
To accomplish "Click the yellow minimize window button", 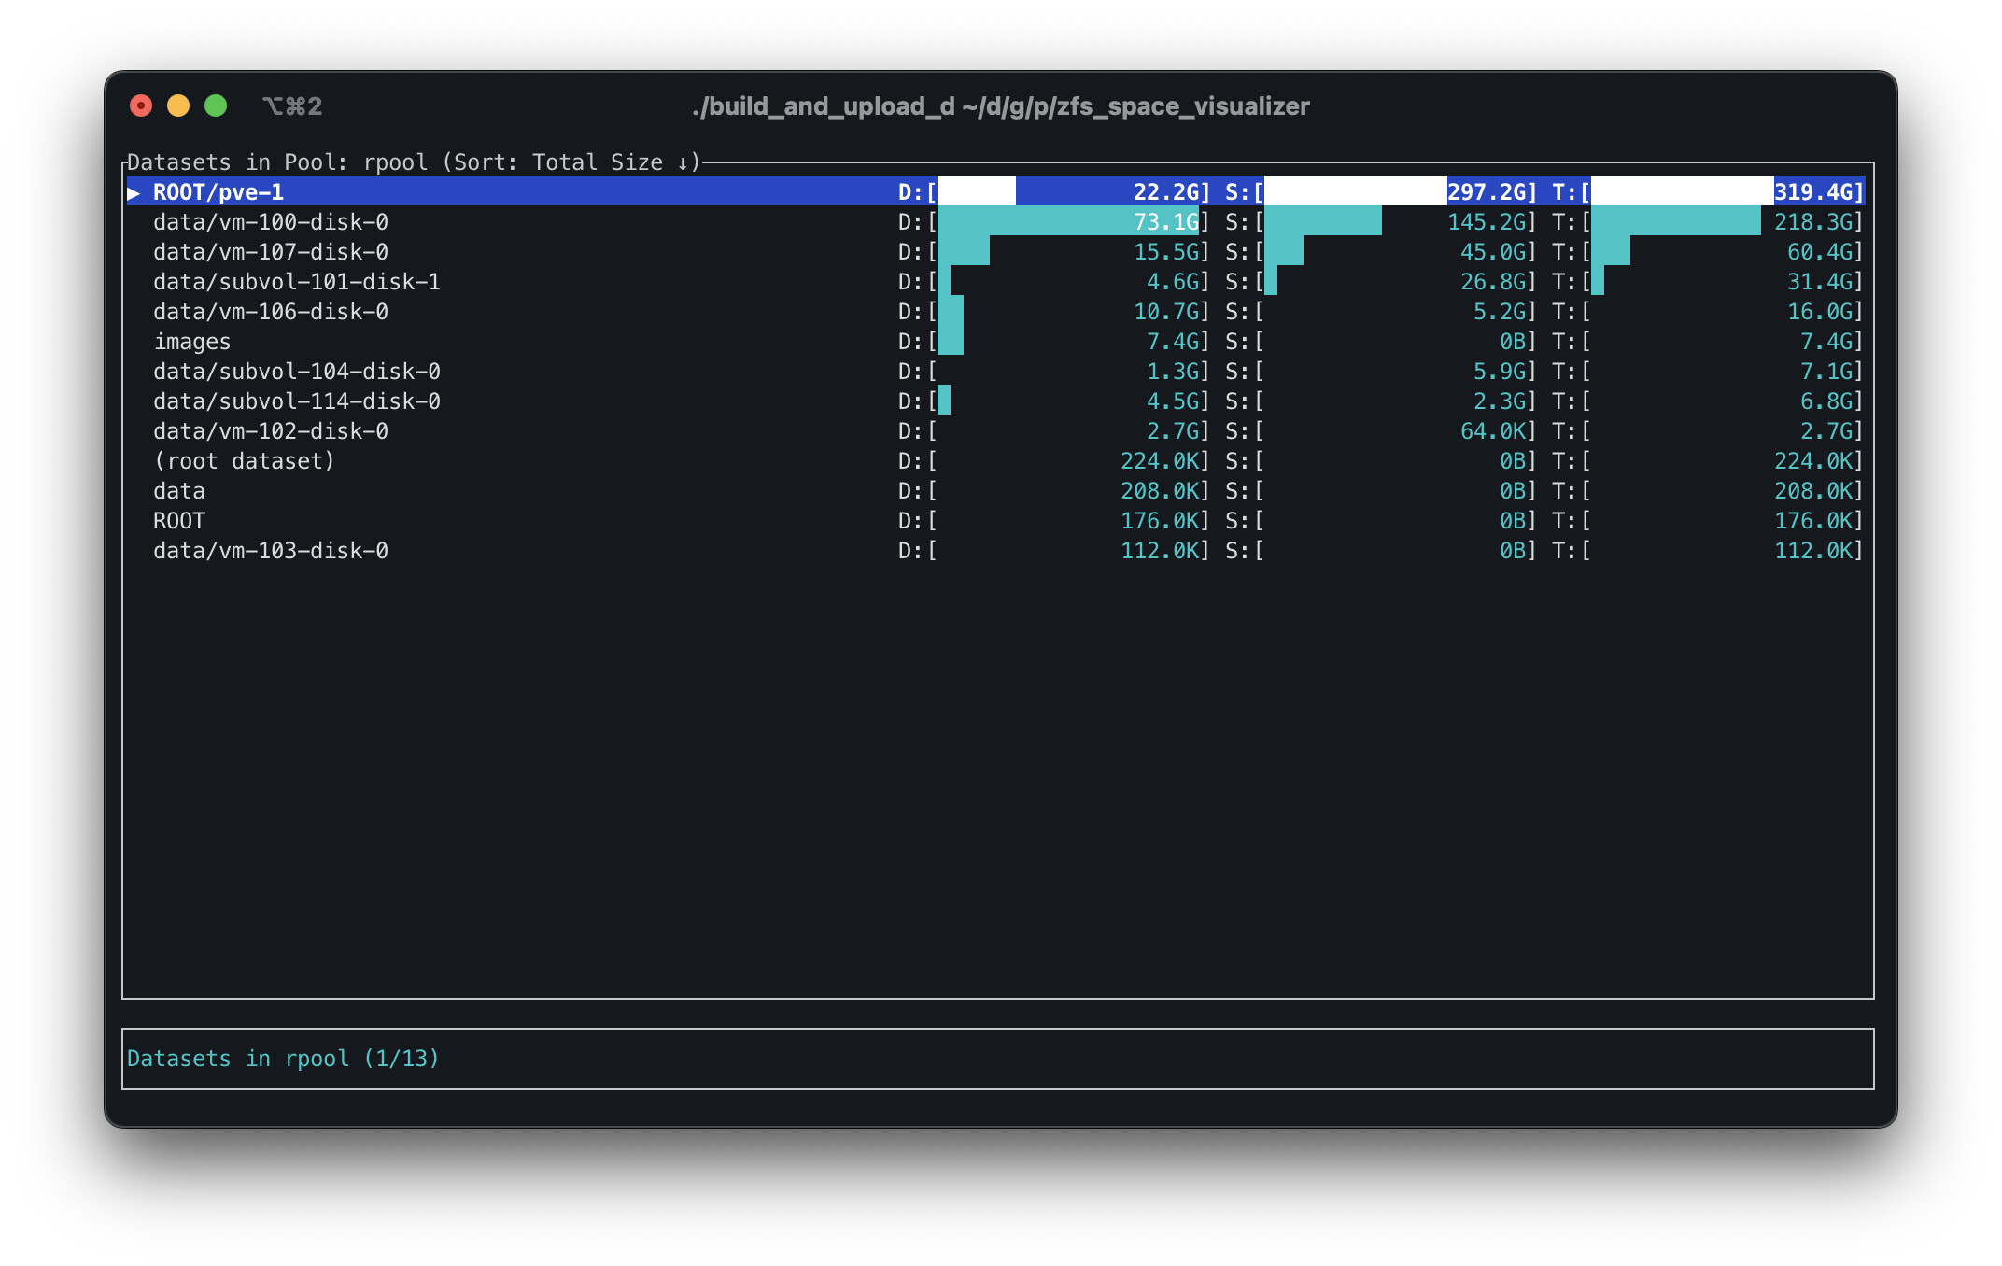I will tap(178, 106).
